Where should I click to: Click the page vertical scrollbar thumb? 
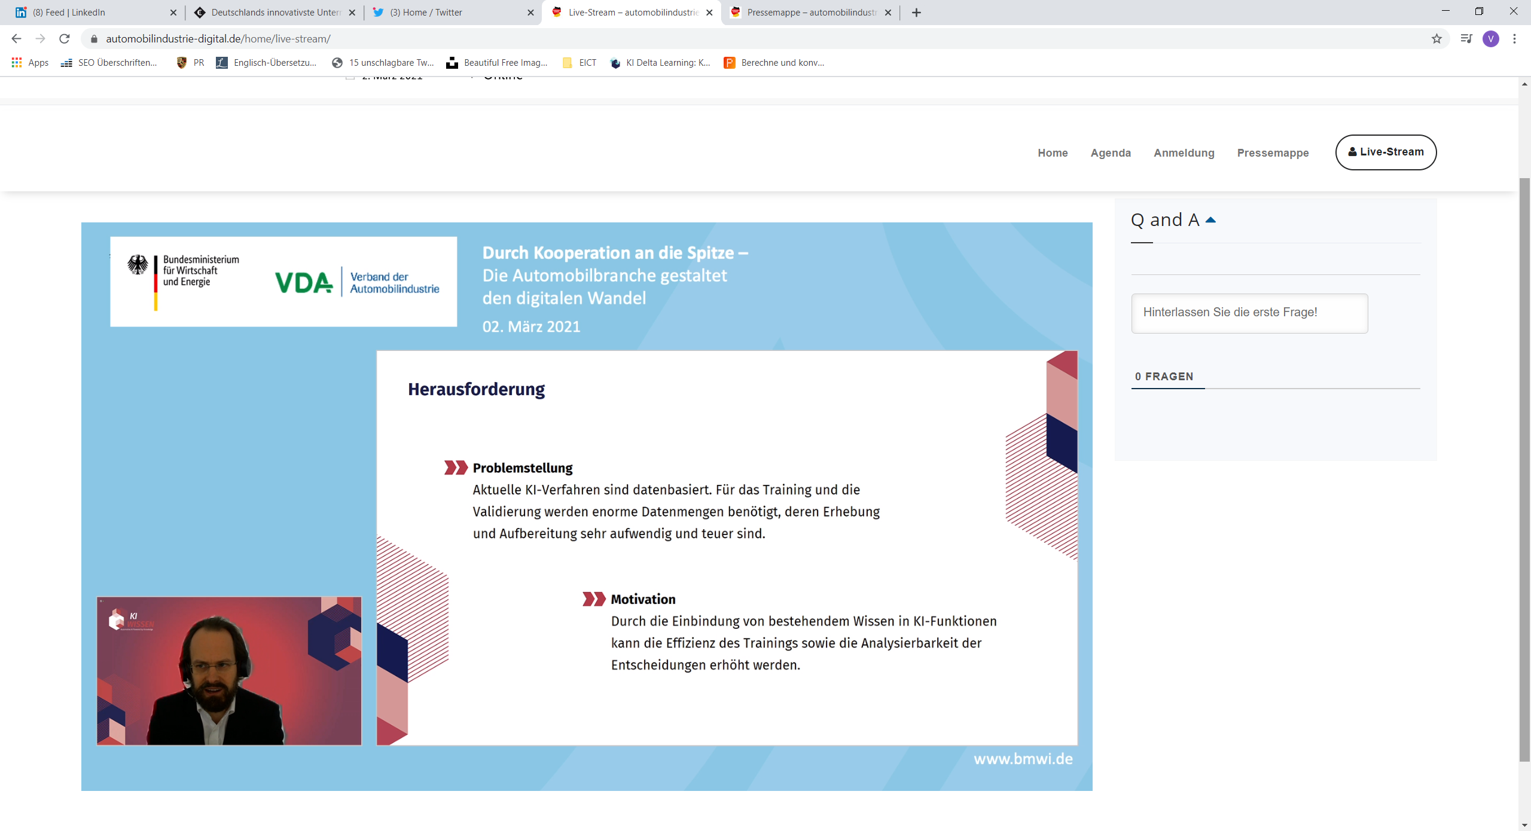1524,469
